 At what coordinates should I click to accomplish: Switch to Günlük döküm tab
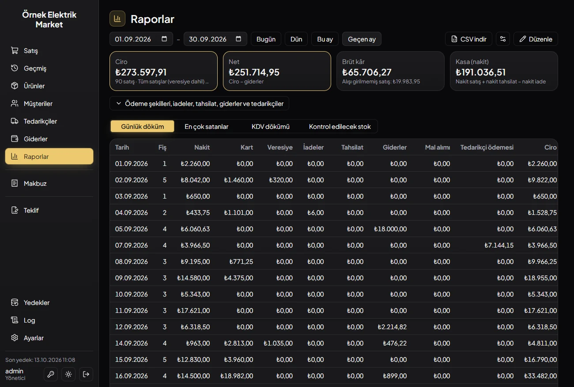click(x=142, y=127)
